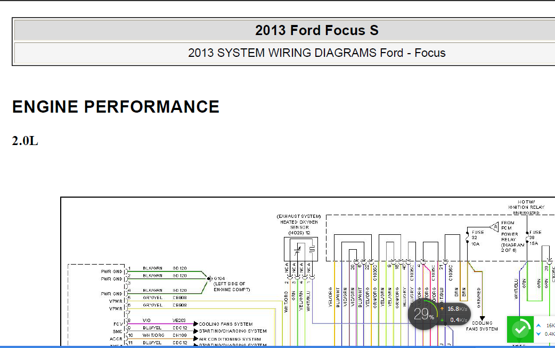Click the Fuse 38 15A symbol
This screenshot has height=348, width=555.
527,237
